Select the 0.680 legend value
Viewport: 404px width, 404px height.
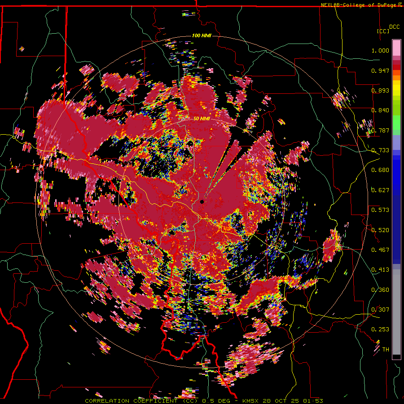coord(380,170)
